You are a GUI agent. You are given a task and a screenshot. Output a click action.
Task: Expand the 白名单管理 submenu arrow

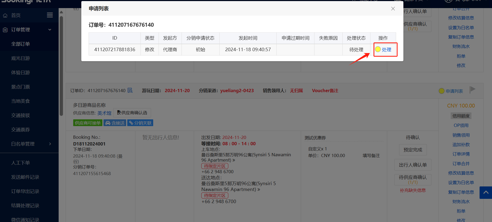pos(50,144)
